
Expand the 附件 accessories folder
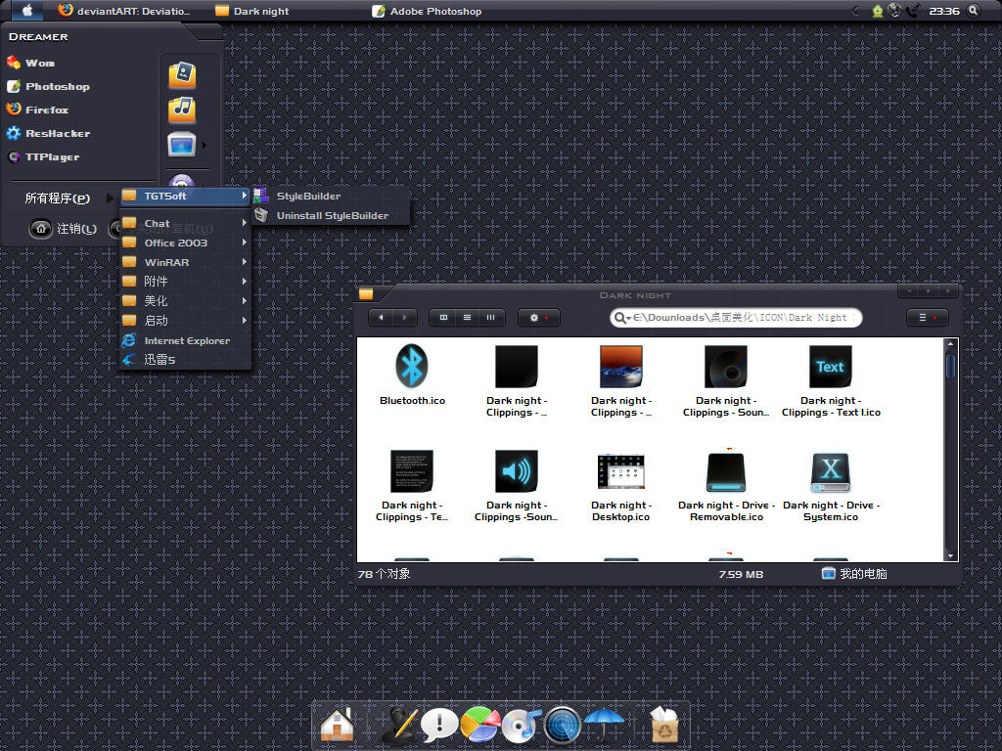(x=185, y=281)
